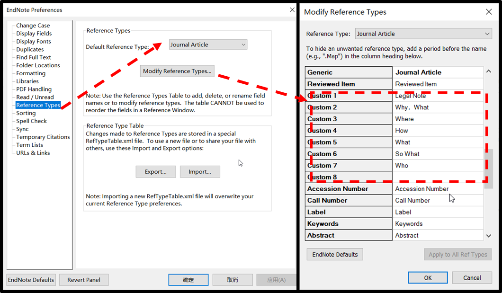The image size is (502, 293).
Task: Click the scroll down arrow in field table
Action: (489, 236)
